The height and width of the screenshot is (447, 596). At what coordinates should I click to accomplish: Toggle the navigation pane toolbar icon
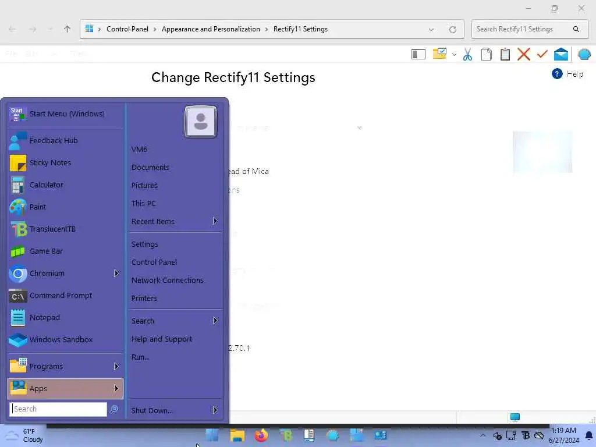(418, 54)
